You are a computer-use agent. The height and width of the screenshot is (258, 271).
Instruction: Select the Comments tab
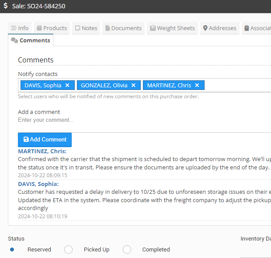tap(31, 41)
